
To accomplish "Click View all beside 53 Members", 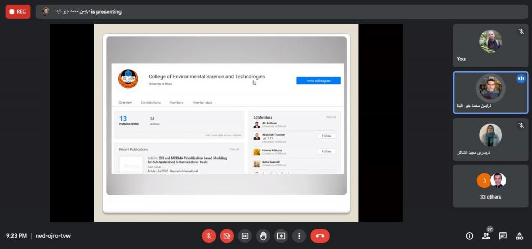I will tap(331, 117).
